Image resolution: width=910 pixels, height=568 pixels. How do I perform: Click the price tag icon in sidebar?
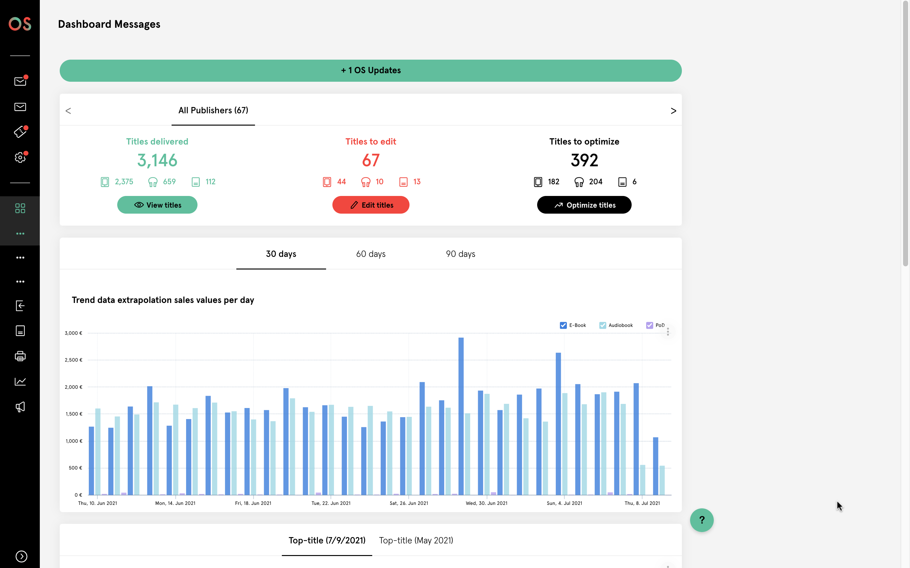coord(20,132)
